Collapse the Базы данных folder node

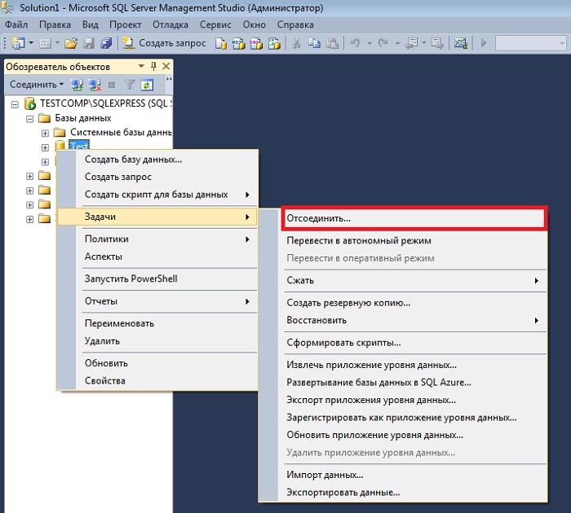30,119
